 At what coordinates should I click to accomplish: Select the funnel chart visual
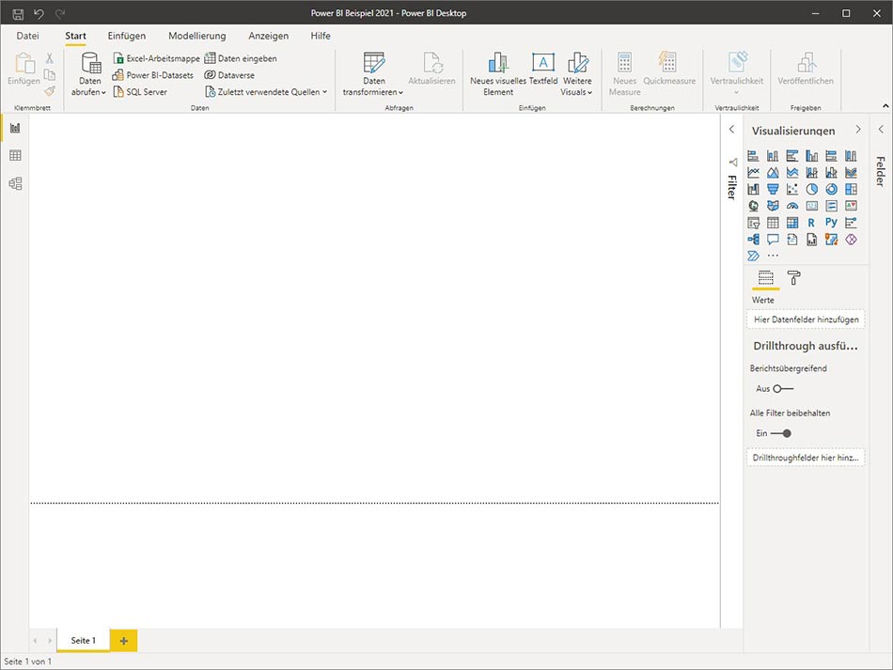(773, 189)
